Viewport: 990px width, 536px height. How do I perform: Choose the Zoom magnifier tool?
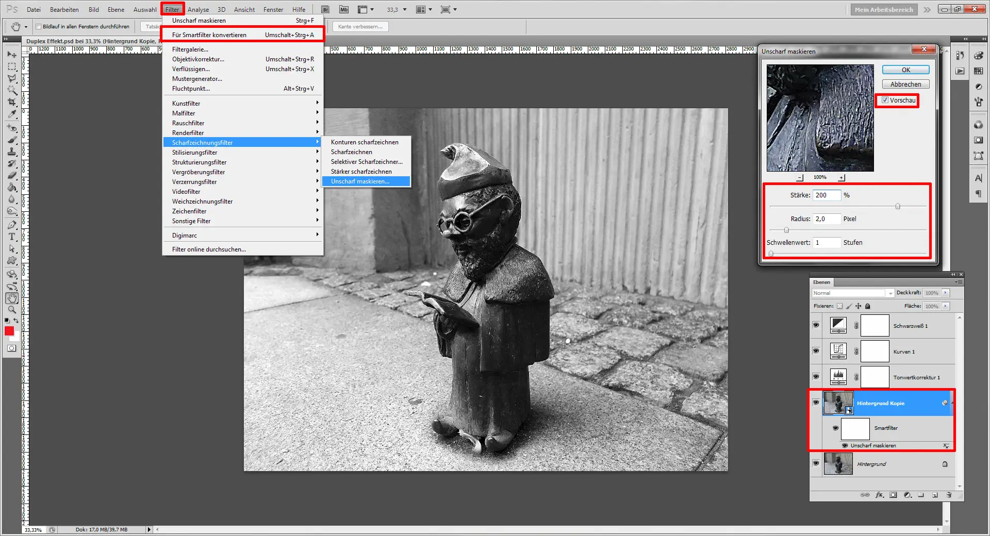pos(12,310)
